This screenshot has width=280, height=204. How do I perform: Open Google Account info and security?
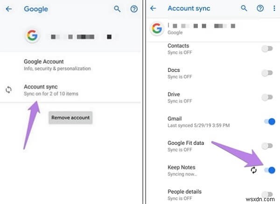pyautogui.click(x=70, y=65)
